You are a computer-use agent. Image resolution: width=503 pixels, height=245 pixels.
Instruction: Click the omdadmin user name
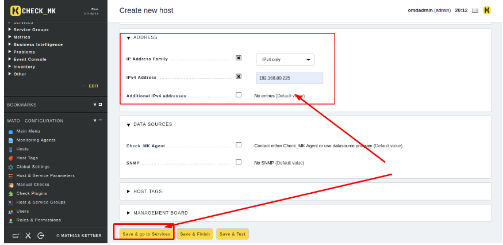click(x=421, y=10)
